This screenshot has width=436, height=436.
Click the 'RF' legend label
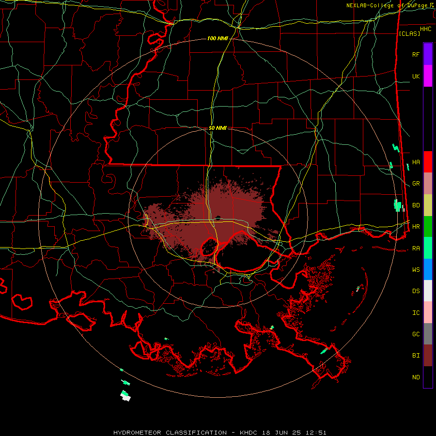(x=416, y=54)
